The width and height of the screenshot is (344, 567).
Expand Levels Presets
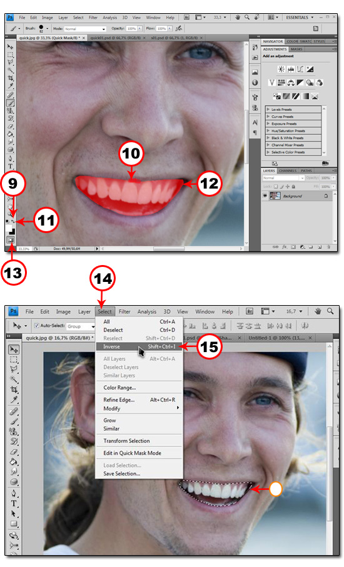coord(268,109)
